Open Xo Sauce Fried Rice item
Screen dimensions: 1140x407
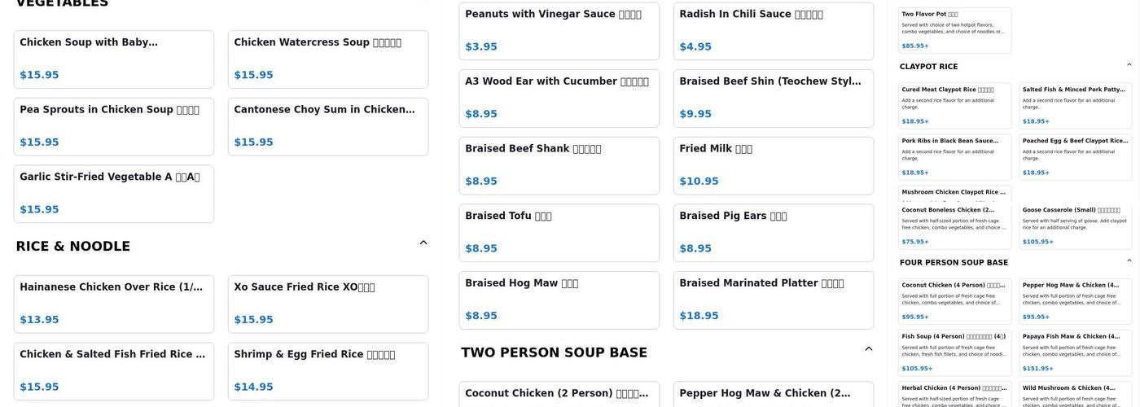click(327, 304)
